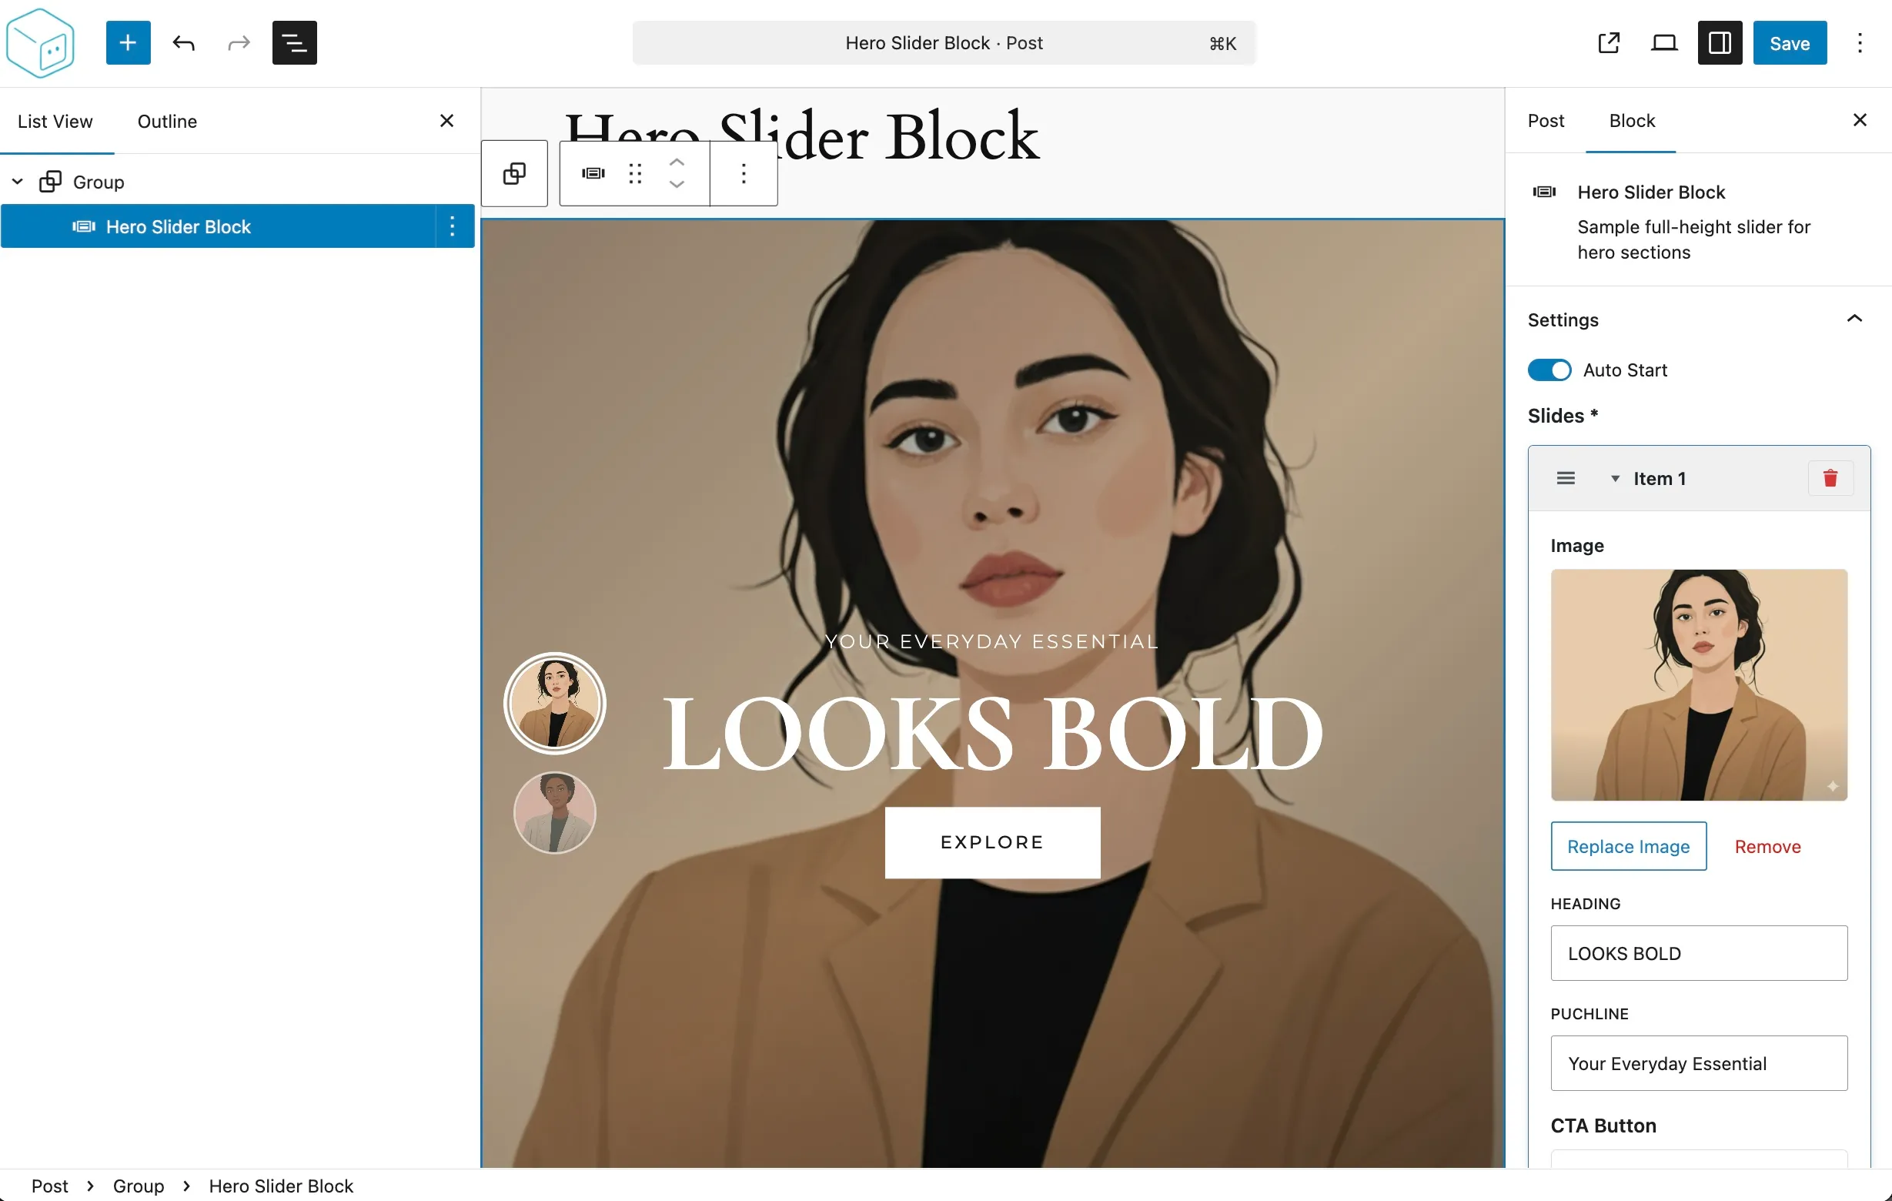Click Replace Image button

tap(1628, 846)
